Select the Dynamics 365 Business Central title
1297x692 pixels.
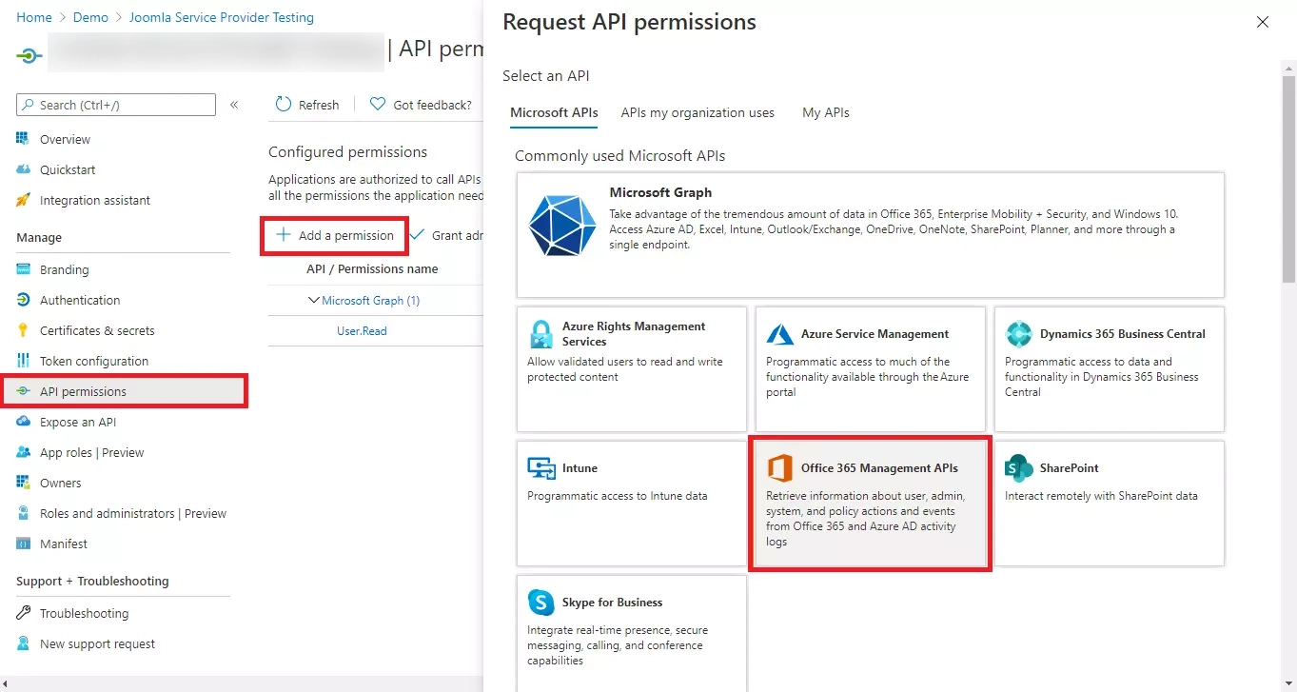pos(1123,334)
